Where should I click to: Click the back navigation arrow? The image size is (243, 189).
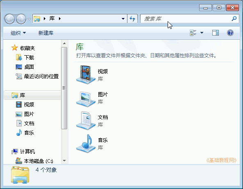9,19
